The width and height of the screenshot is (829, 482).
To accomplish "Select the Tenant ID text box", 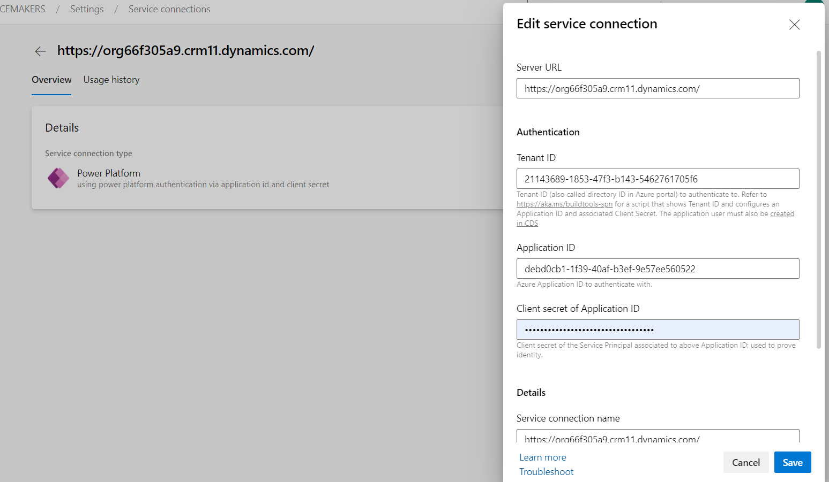I will tap(658, 179).
